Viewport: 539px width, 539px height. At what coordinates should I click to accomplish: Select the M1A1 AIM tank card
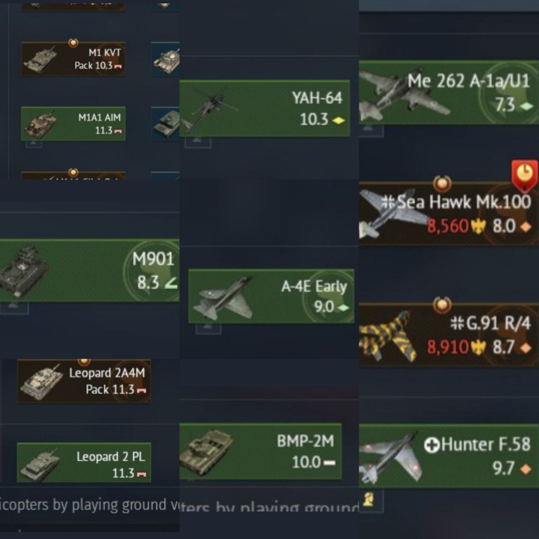pyautogui.click(x=73, y=124)
